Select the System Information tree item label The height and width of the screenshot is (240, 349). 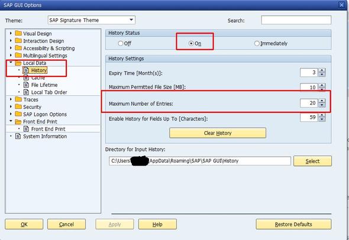click(45, 137)
